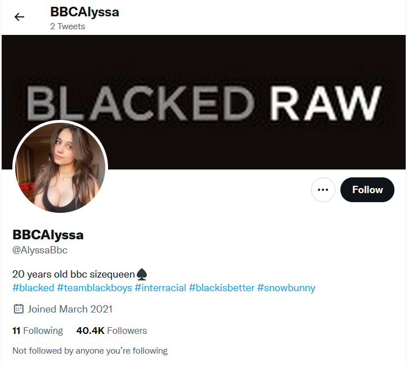
Task: Open the #teamblackboys hashtag link
Action: tap(95, 288)
